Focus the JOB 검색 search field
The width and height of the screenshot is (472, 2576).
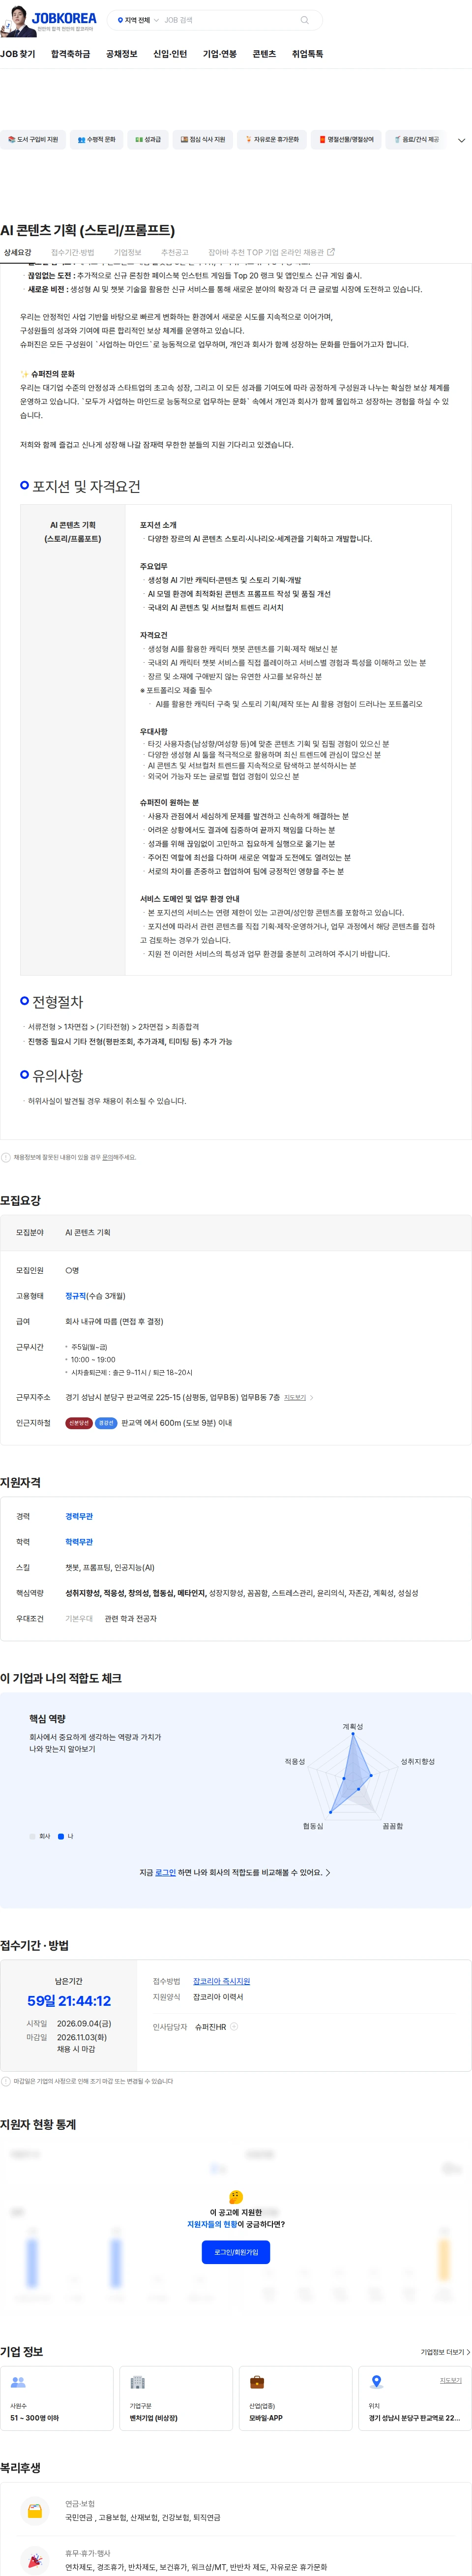pos(230,20)
